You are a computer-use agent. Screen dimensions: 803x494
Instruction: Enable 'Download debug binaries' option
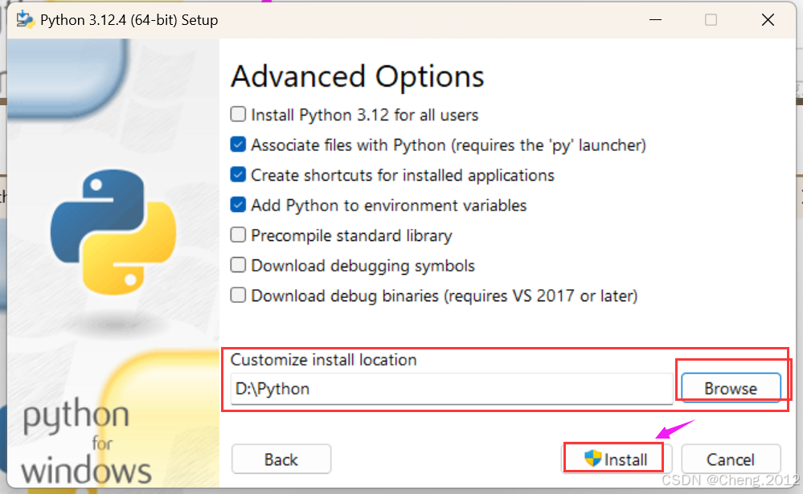coord(238,296)
